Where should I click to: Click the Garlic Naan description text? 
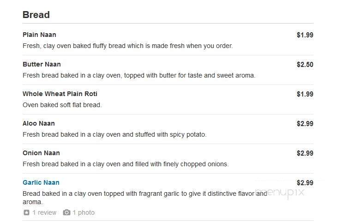(145, 198)
